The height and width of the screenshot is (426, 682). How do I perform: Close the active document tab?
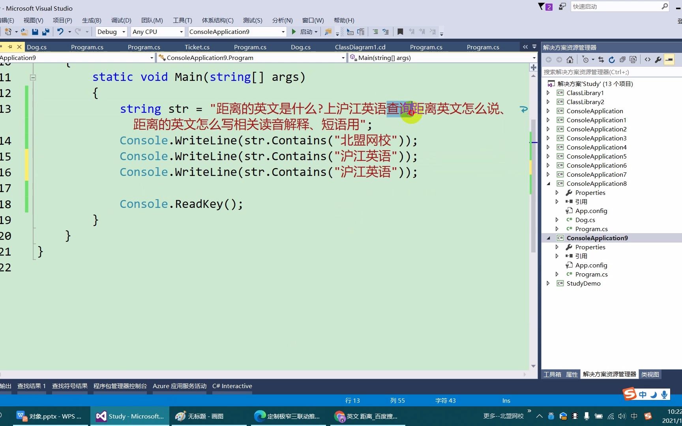19,47
